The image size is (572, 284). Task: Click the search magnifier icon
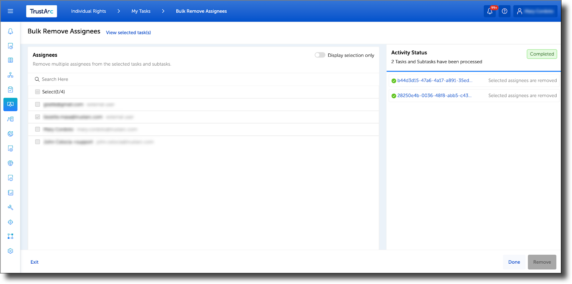coord(37,79)
